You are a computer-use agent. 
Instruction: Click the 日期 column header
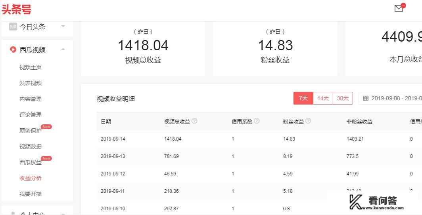coord(106,122)
